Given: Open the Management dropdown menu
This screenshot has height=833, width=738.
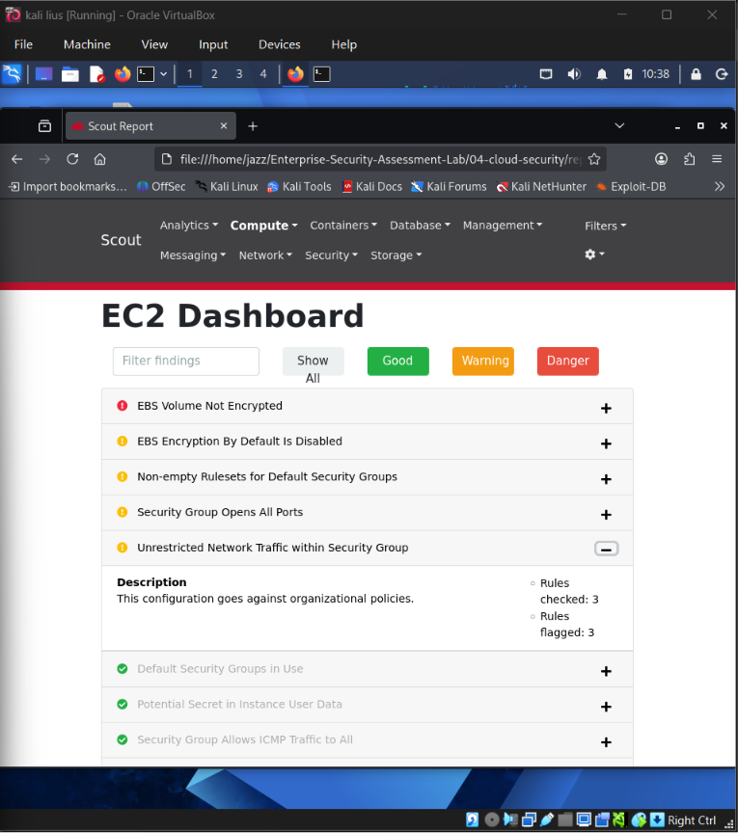Looking at the screenshot, I should click(503, 226).
